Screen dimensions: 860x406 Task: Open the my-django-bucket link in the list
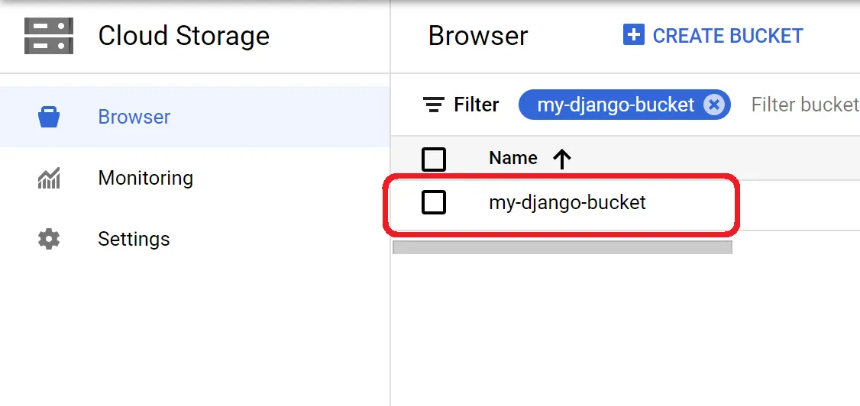pos(567,202)
